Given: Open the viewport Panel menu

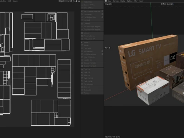Looking at the screenshot, I should point(141,1).
